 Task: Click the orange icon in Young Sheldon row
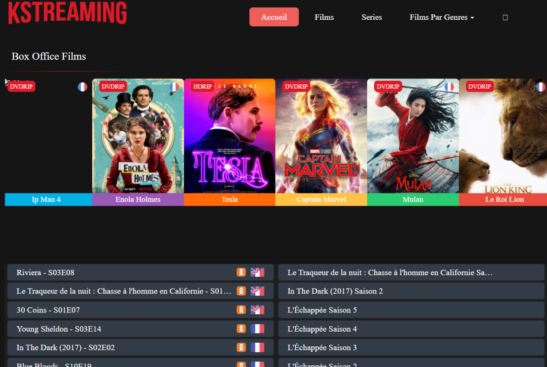coord(241,328)
